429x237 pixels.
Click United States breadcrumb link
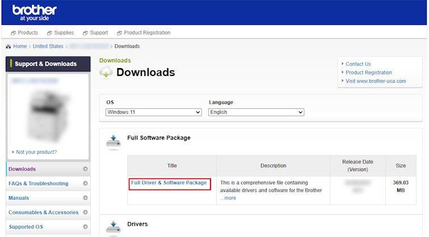(48, 46)
